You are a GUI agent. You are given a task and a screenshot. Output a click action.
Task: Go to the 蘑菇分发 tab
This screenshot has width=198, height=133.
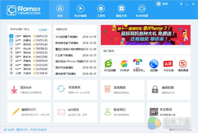tap(121, 11)
